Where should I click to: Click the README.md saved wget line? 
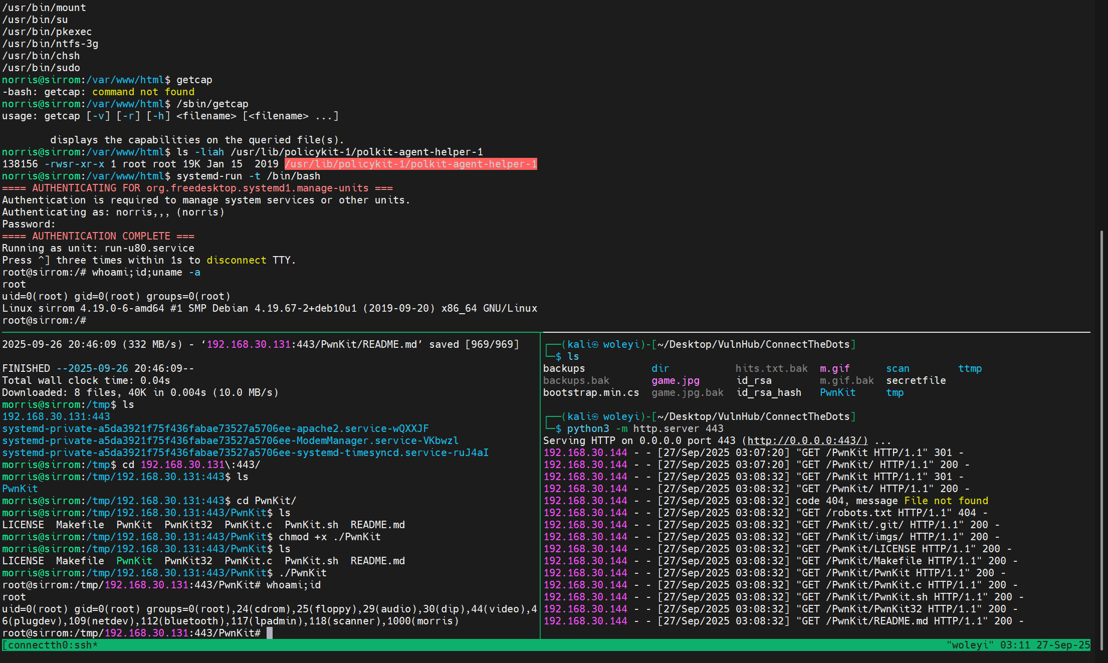coord(261,344)
